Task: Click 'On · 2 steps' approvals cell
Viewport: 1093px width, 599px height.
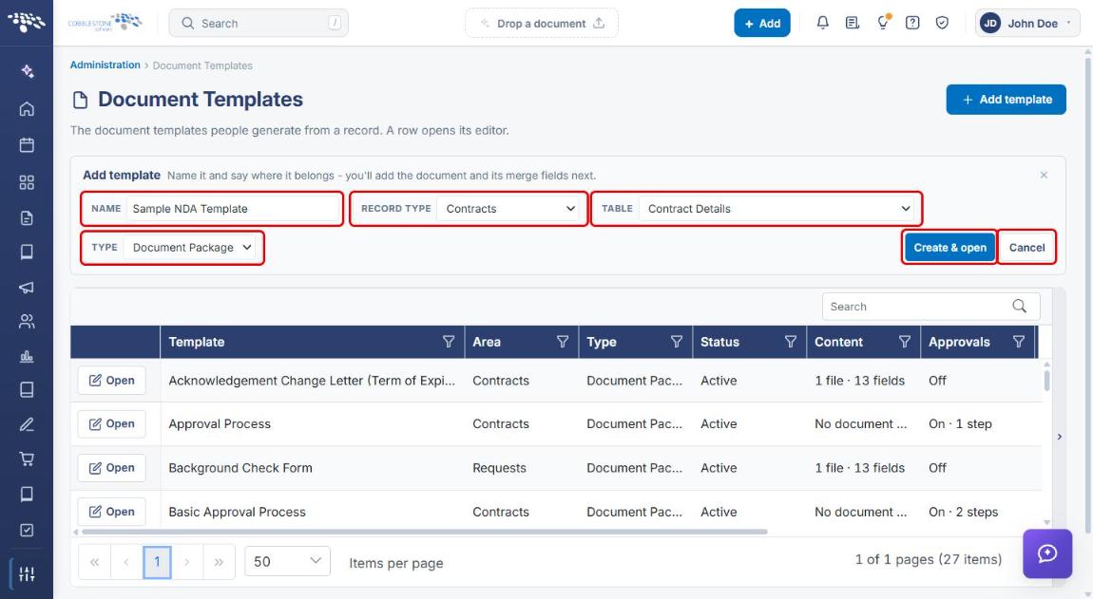Action: tap(963, 512)
